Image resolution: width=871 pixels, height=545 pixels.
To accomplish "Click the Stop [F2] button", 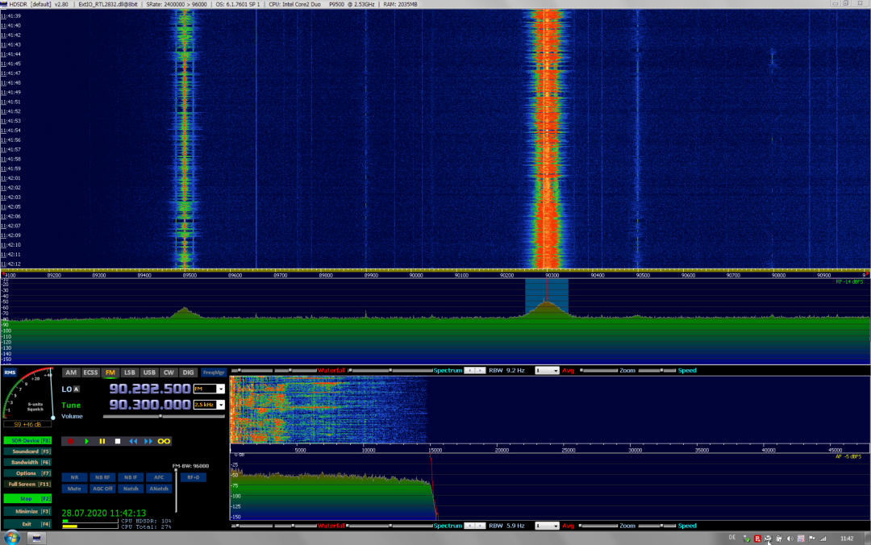I will 29,499.
